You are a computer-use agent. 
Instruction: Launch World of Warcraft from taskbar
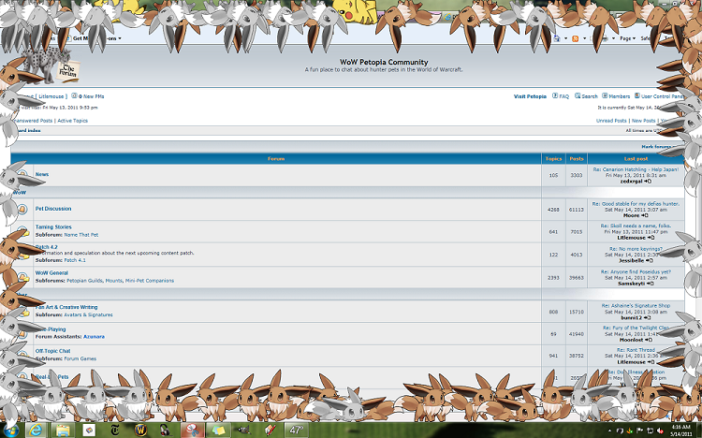point(140,431)
